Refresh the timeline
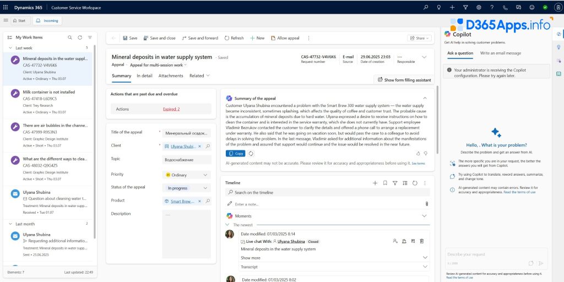Screen dimensions: 564x282 coord(415,183)
